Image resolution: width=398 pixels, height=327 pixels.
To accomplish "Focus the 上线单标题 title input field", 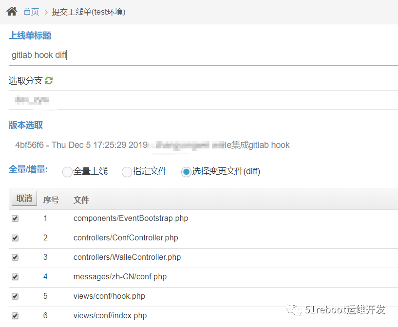I will point(195,55).
